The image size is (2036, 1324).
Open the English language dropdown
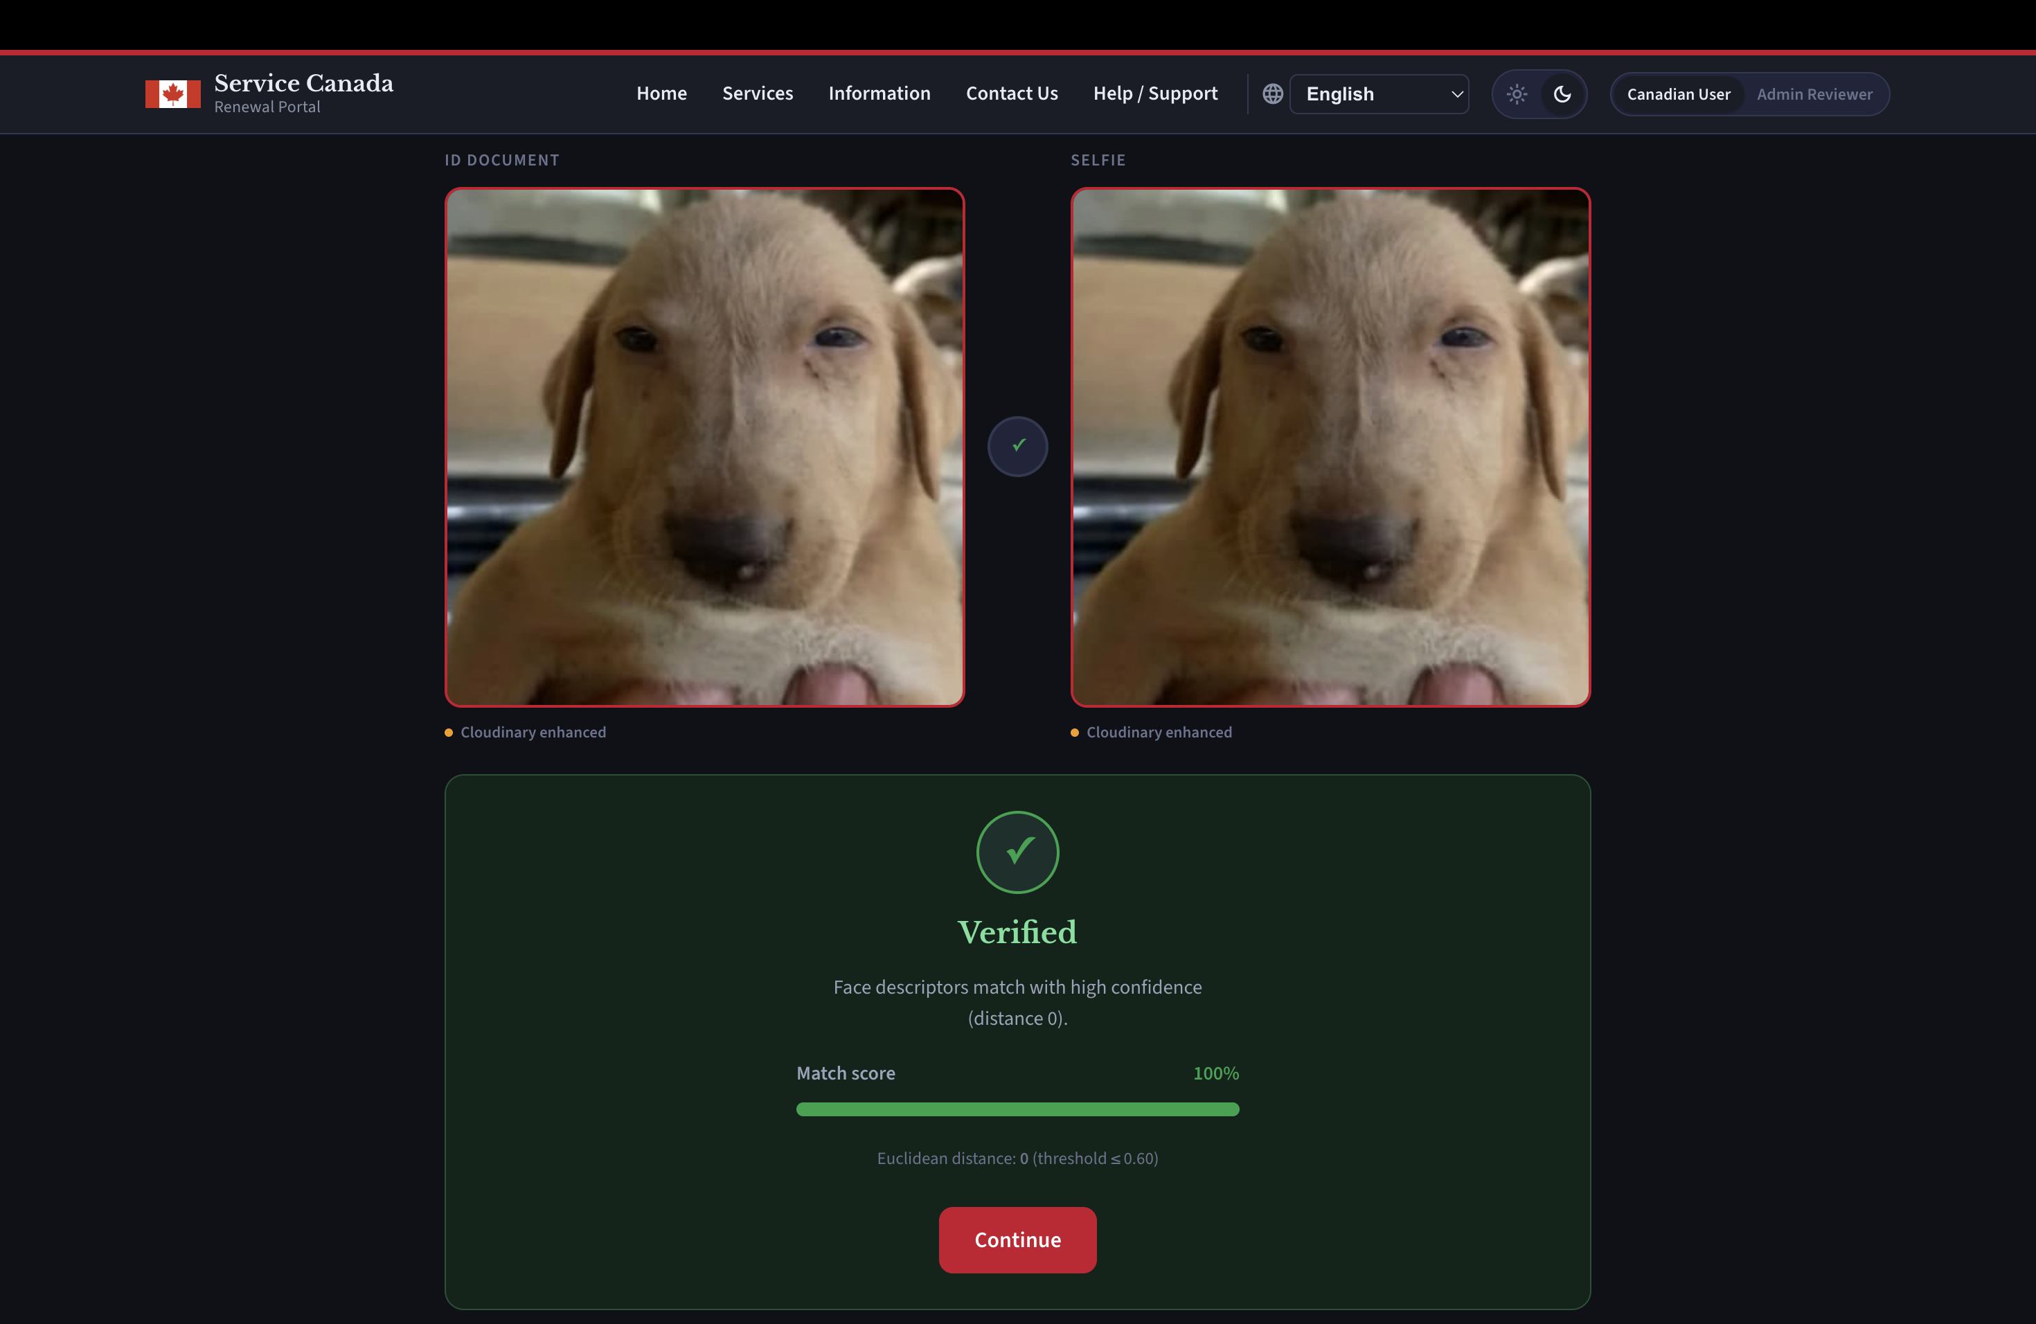[x=1368, y=94]
